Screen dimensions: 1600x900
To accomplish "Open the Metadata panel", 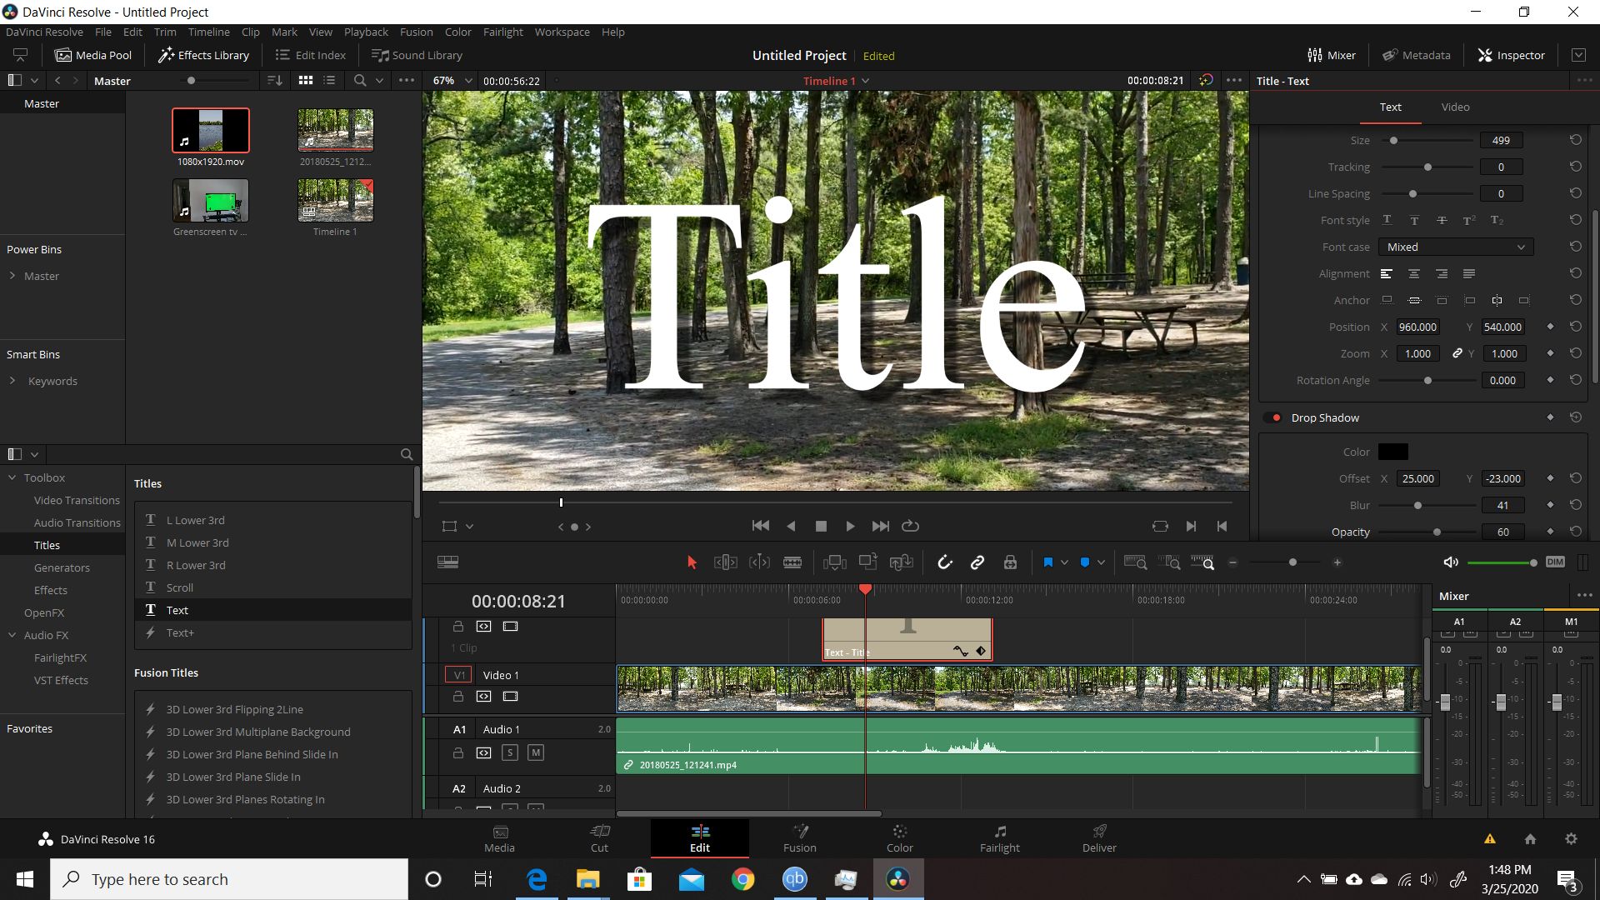I will [x=1416, y=55].
